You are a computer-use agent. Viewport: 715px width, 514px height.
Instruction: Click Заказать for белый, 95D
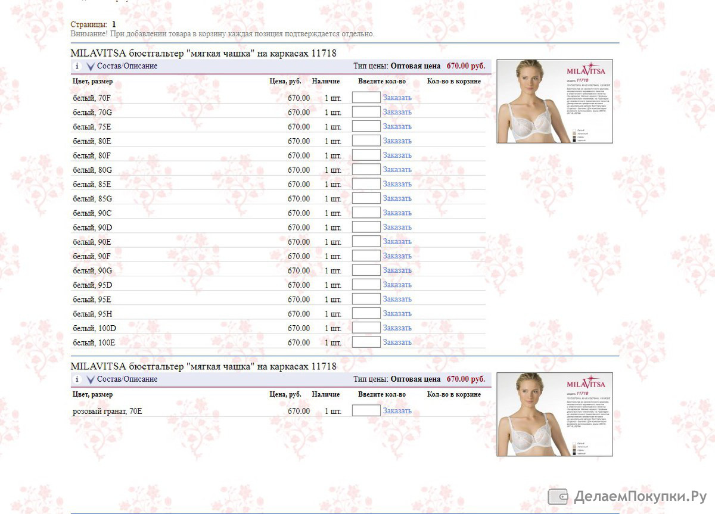(397, 285)
